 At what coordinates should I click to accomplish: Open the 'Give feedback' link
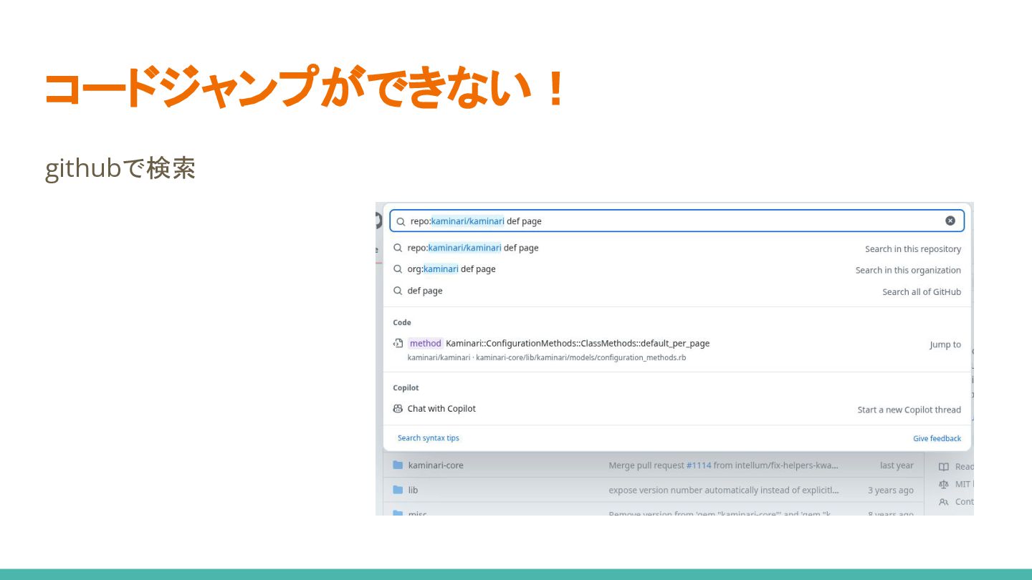click(x=937, y=438)
